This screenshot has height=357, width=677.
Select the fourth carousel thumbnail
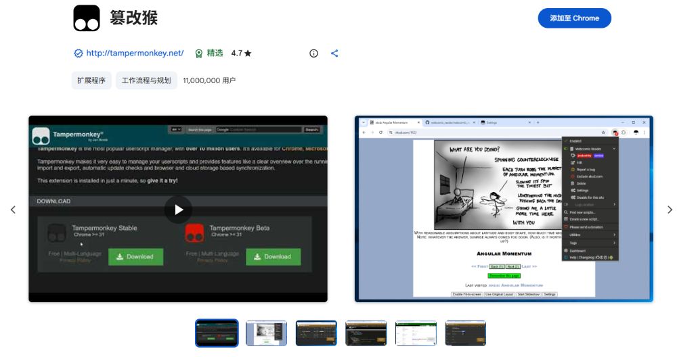(x=366, y=333)
